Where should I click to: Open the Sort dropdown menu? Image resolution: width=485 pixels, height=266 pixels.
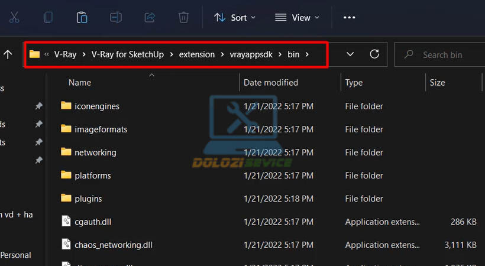click(x=235, y=18)
